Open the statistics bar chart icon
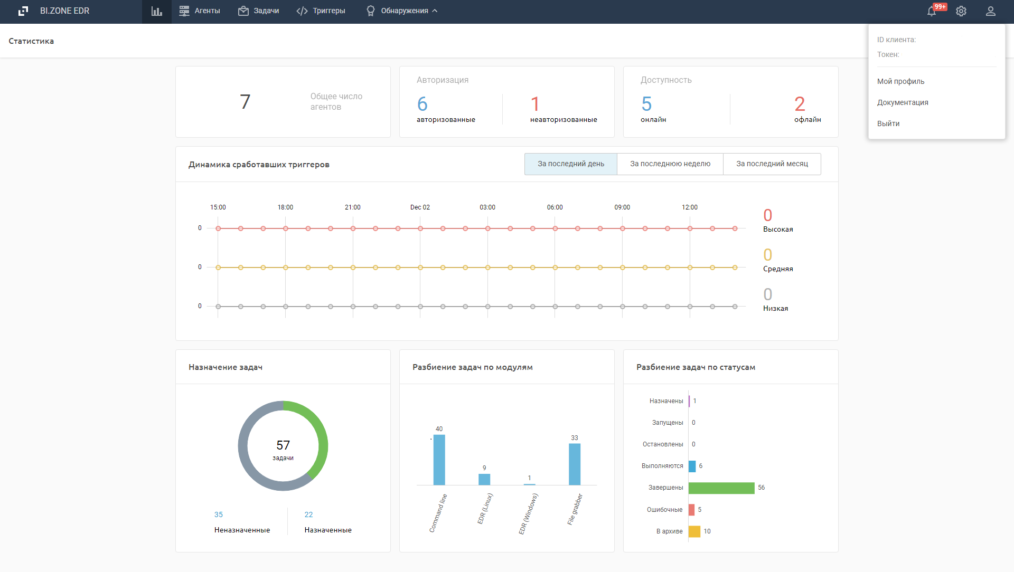1014x572 pixels. 157,11
